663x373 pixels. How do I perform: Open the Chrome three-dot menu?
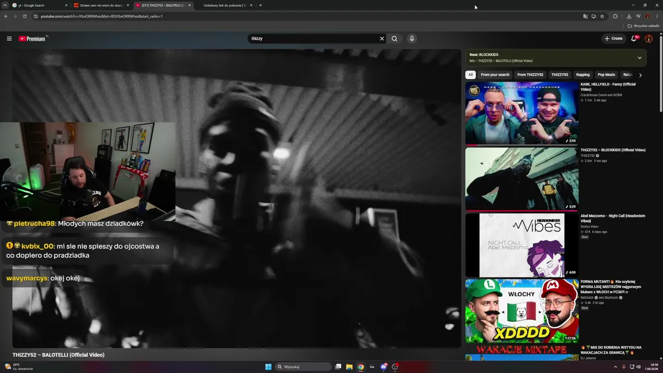tap(657, 16)
